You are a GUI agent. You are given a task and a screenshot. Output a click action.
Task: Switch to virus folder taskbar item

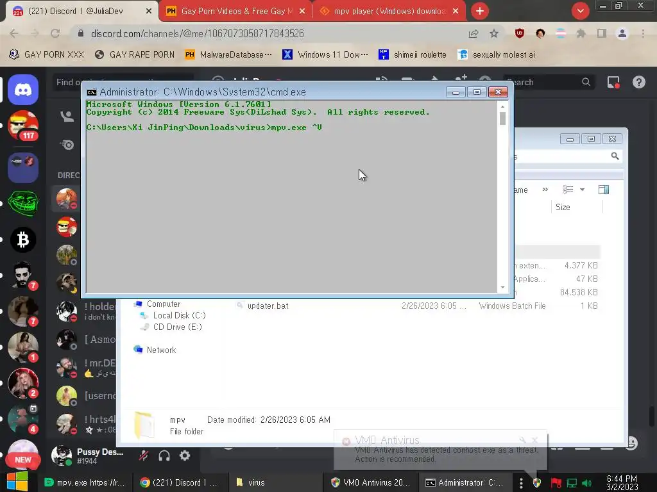click(x=277, y=482)
